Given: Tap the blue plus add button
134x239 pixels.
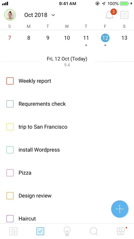Looking at the screenshot, I should point(120,209).
